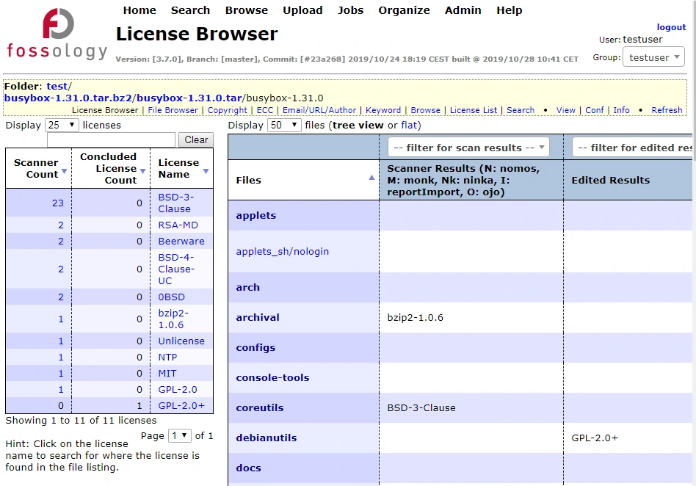
Task: Select the MIT license link
Action: click(x=167, y=373)
